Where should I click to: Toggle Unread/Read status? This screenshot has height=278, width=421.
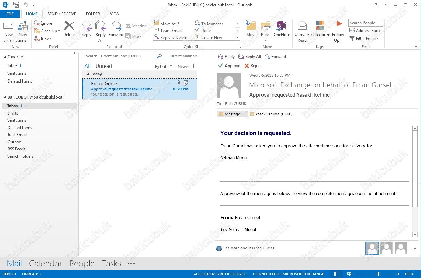tap(302, 32)
